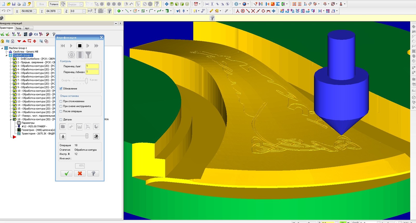416x223 pixels.
Task: Click the Только button in toolbar
Action: click(54, 4)
